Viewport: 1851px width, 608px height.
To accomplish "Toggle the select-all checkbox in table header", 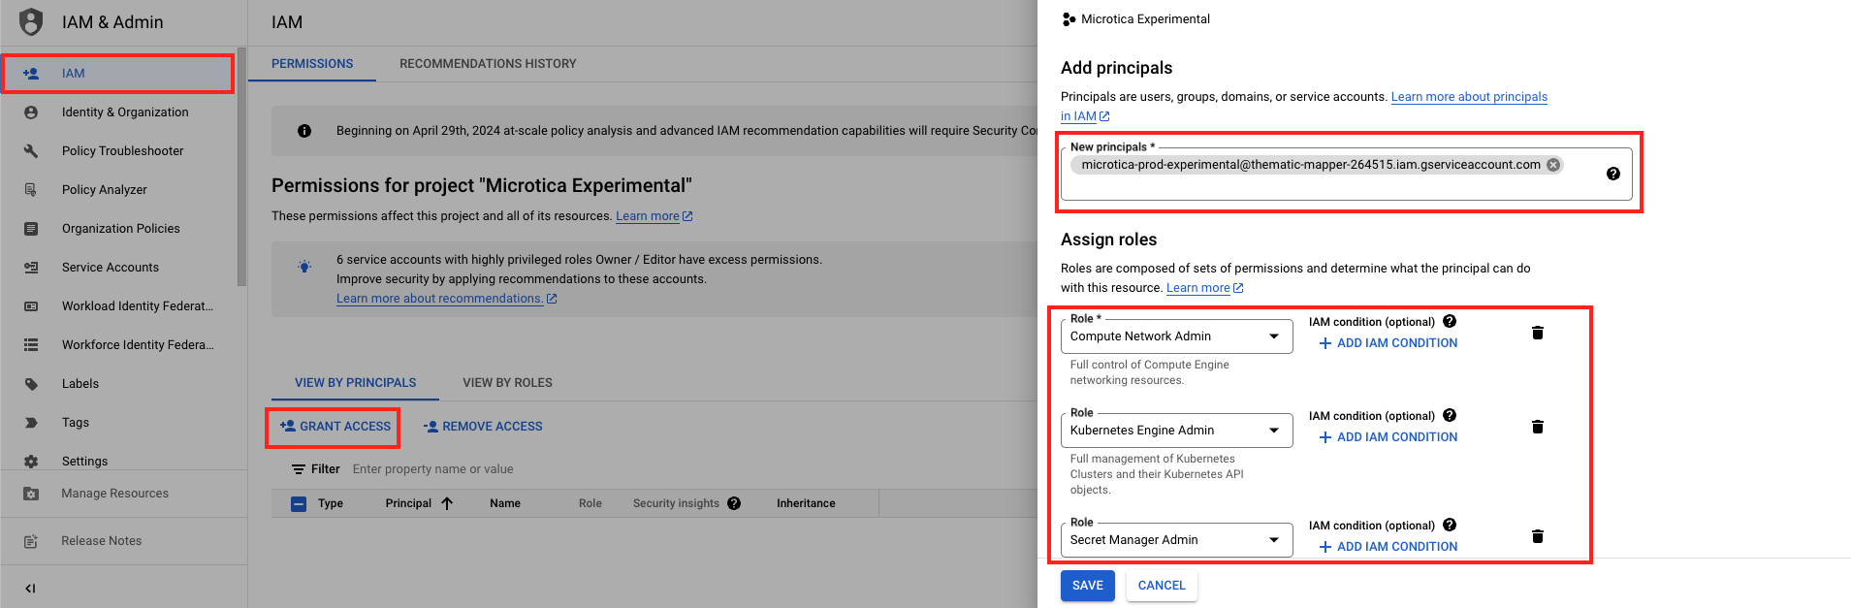I will 299,503.
